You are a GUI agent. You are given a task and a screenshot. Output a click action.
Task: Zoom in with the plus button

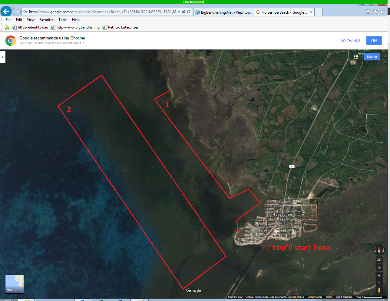click(379, 276)
